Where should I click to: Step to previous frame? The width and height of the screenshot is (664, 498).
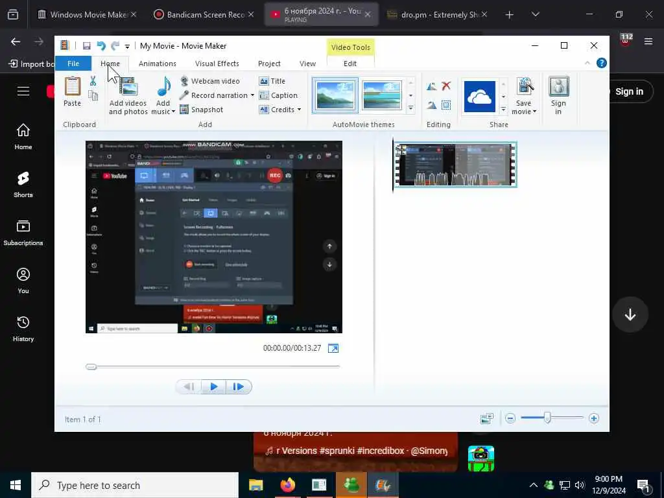click(x=189, y=386)
